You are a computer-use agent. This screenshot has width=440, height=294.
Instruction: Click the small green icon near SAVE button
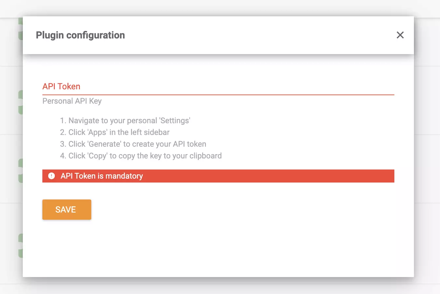[x=21, y=178]
